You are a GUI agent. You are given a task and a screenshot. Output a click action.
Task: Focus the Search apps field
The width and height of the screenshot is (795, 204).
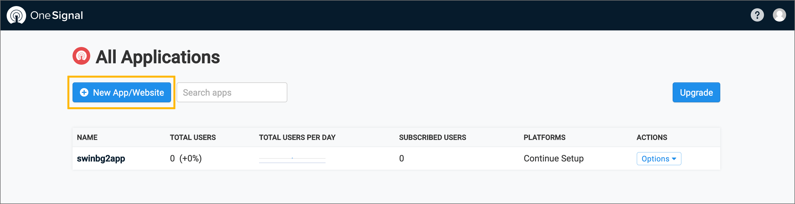(232, 92)
